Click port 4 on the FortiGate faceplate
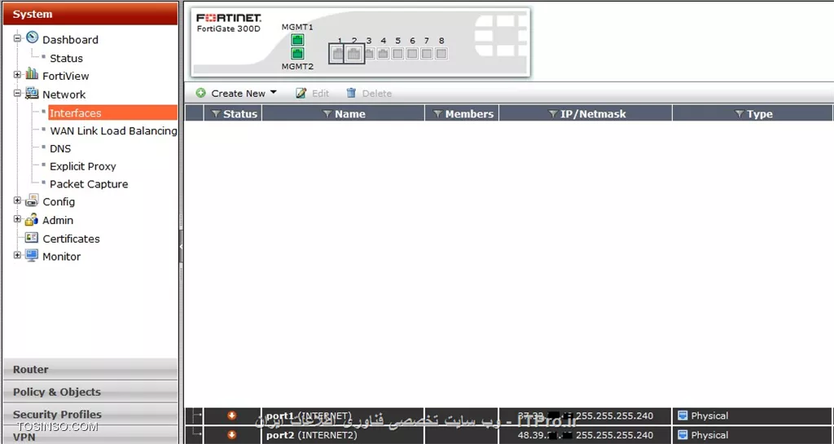The image size is (834, 444). (383, 53)
